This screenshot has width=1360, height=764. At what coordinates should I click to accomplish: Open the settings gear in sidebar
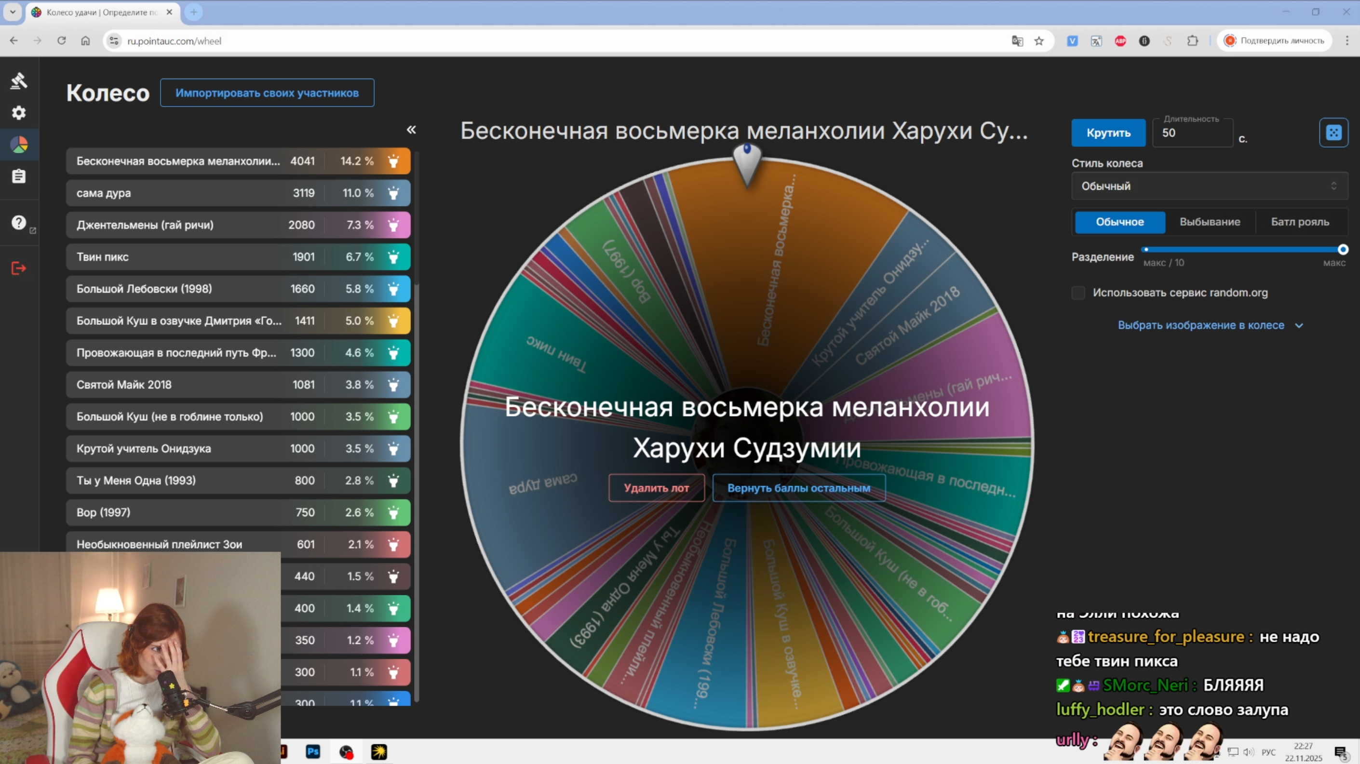tap(19, 112)
